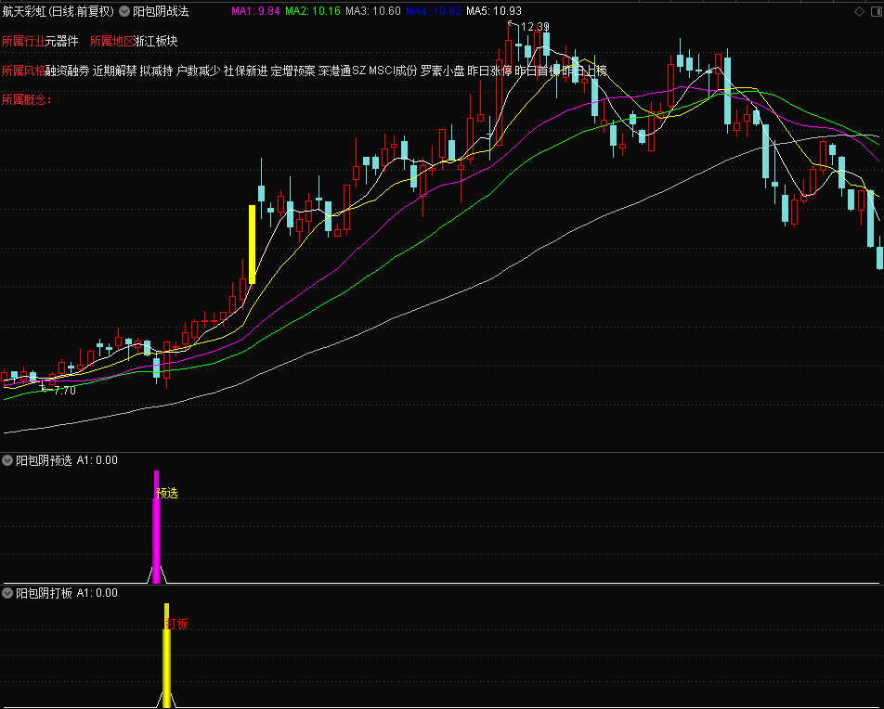Click the 7.70 low price marker

point(65,391)
